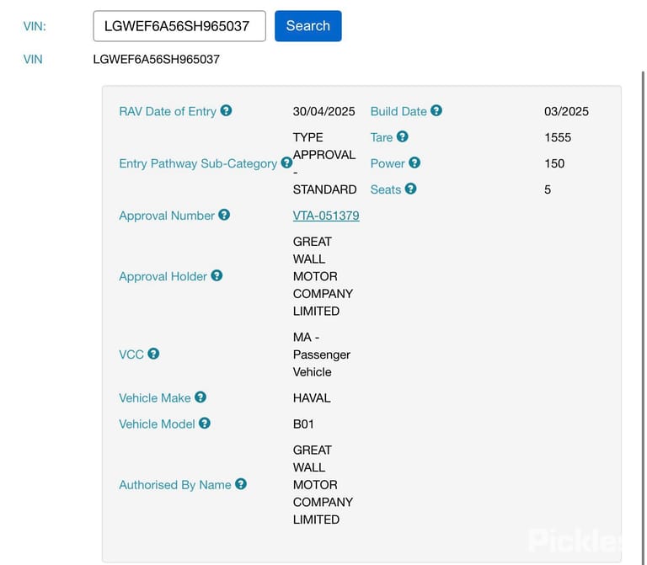
Task: Open the help icon next to Build Date
Action: pos(436,110)
